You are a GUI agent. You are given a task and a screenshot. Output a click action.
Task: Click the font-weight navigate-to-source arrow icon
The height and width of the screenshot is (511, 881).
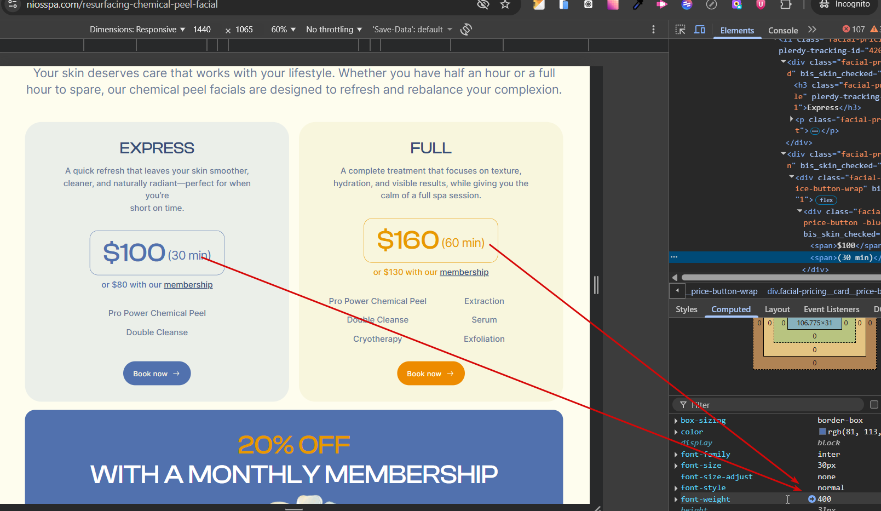812,499
